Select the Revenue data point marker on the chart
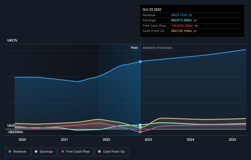Screen dimensions: 251x160 tap(140, 62)
